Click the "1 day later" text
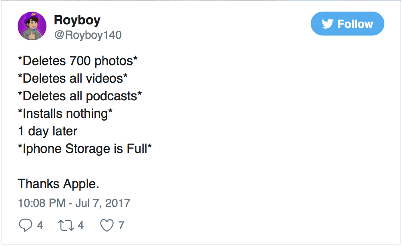 click(48, 131)
